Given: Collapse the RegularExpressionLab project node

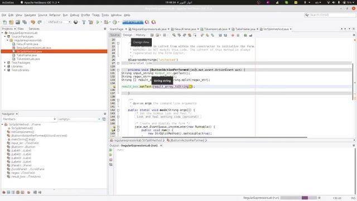Looking at the screenshot, I should (2, 33).
